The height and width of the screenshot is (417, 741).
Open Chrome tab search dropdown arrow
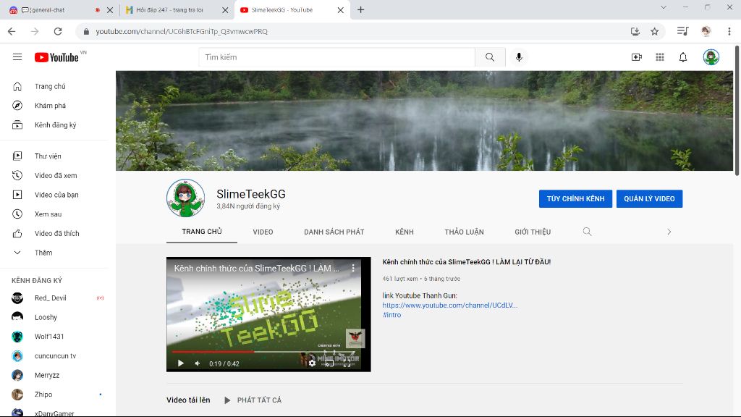pyautogui.click(x=664, y=7)
